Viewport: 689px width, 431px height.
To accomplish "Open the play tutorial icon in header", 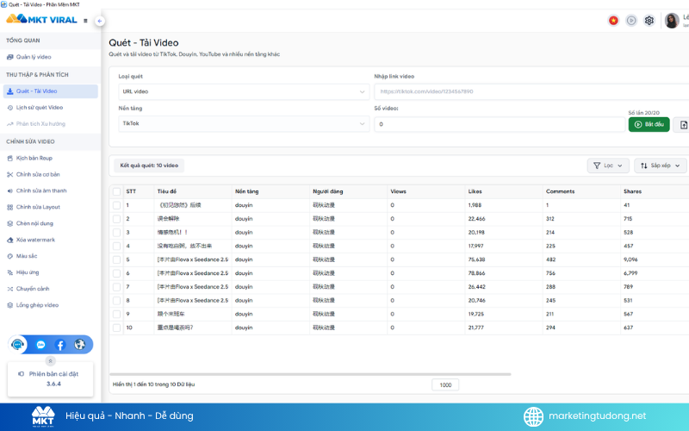I will [631, 20].
